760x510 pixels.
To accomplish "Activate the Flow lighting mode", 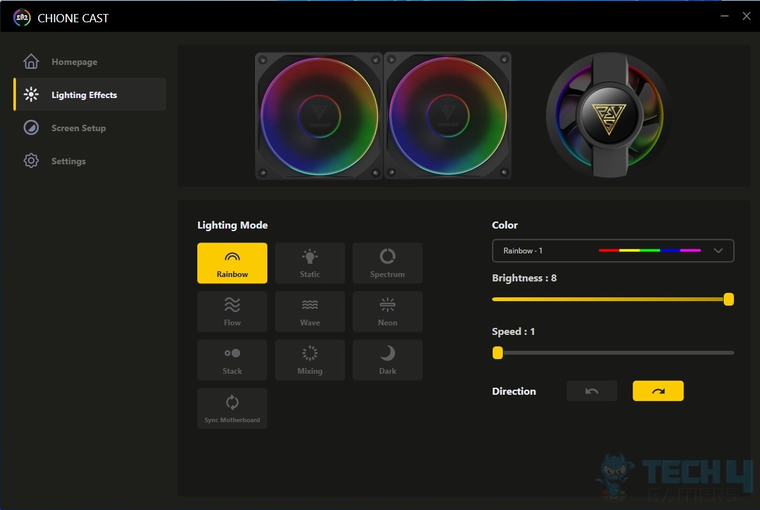I will [232, 312].
